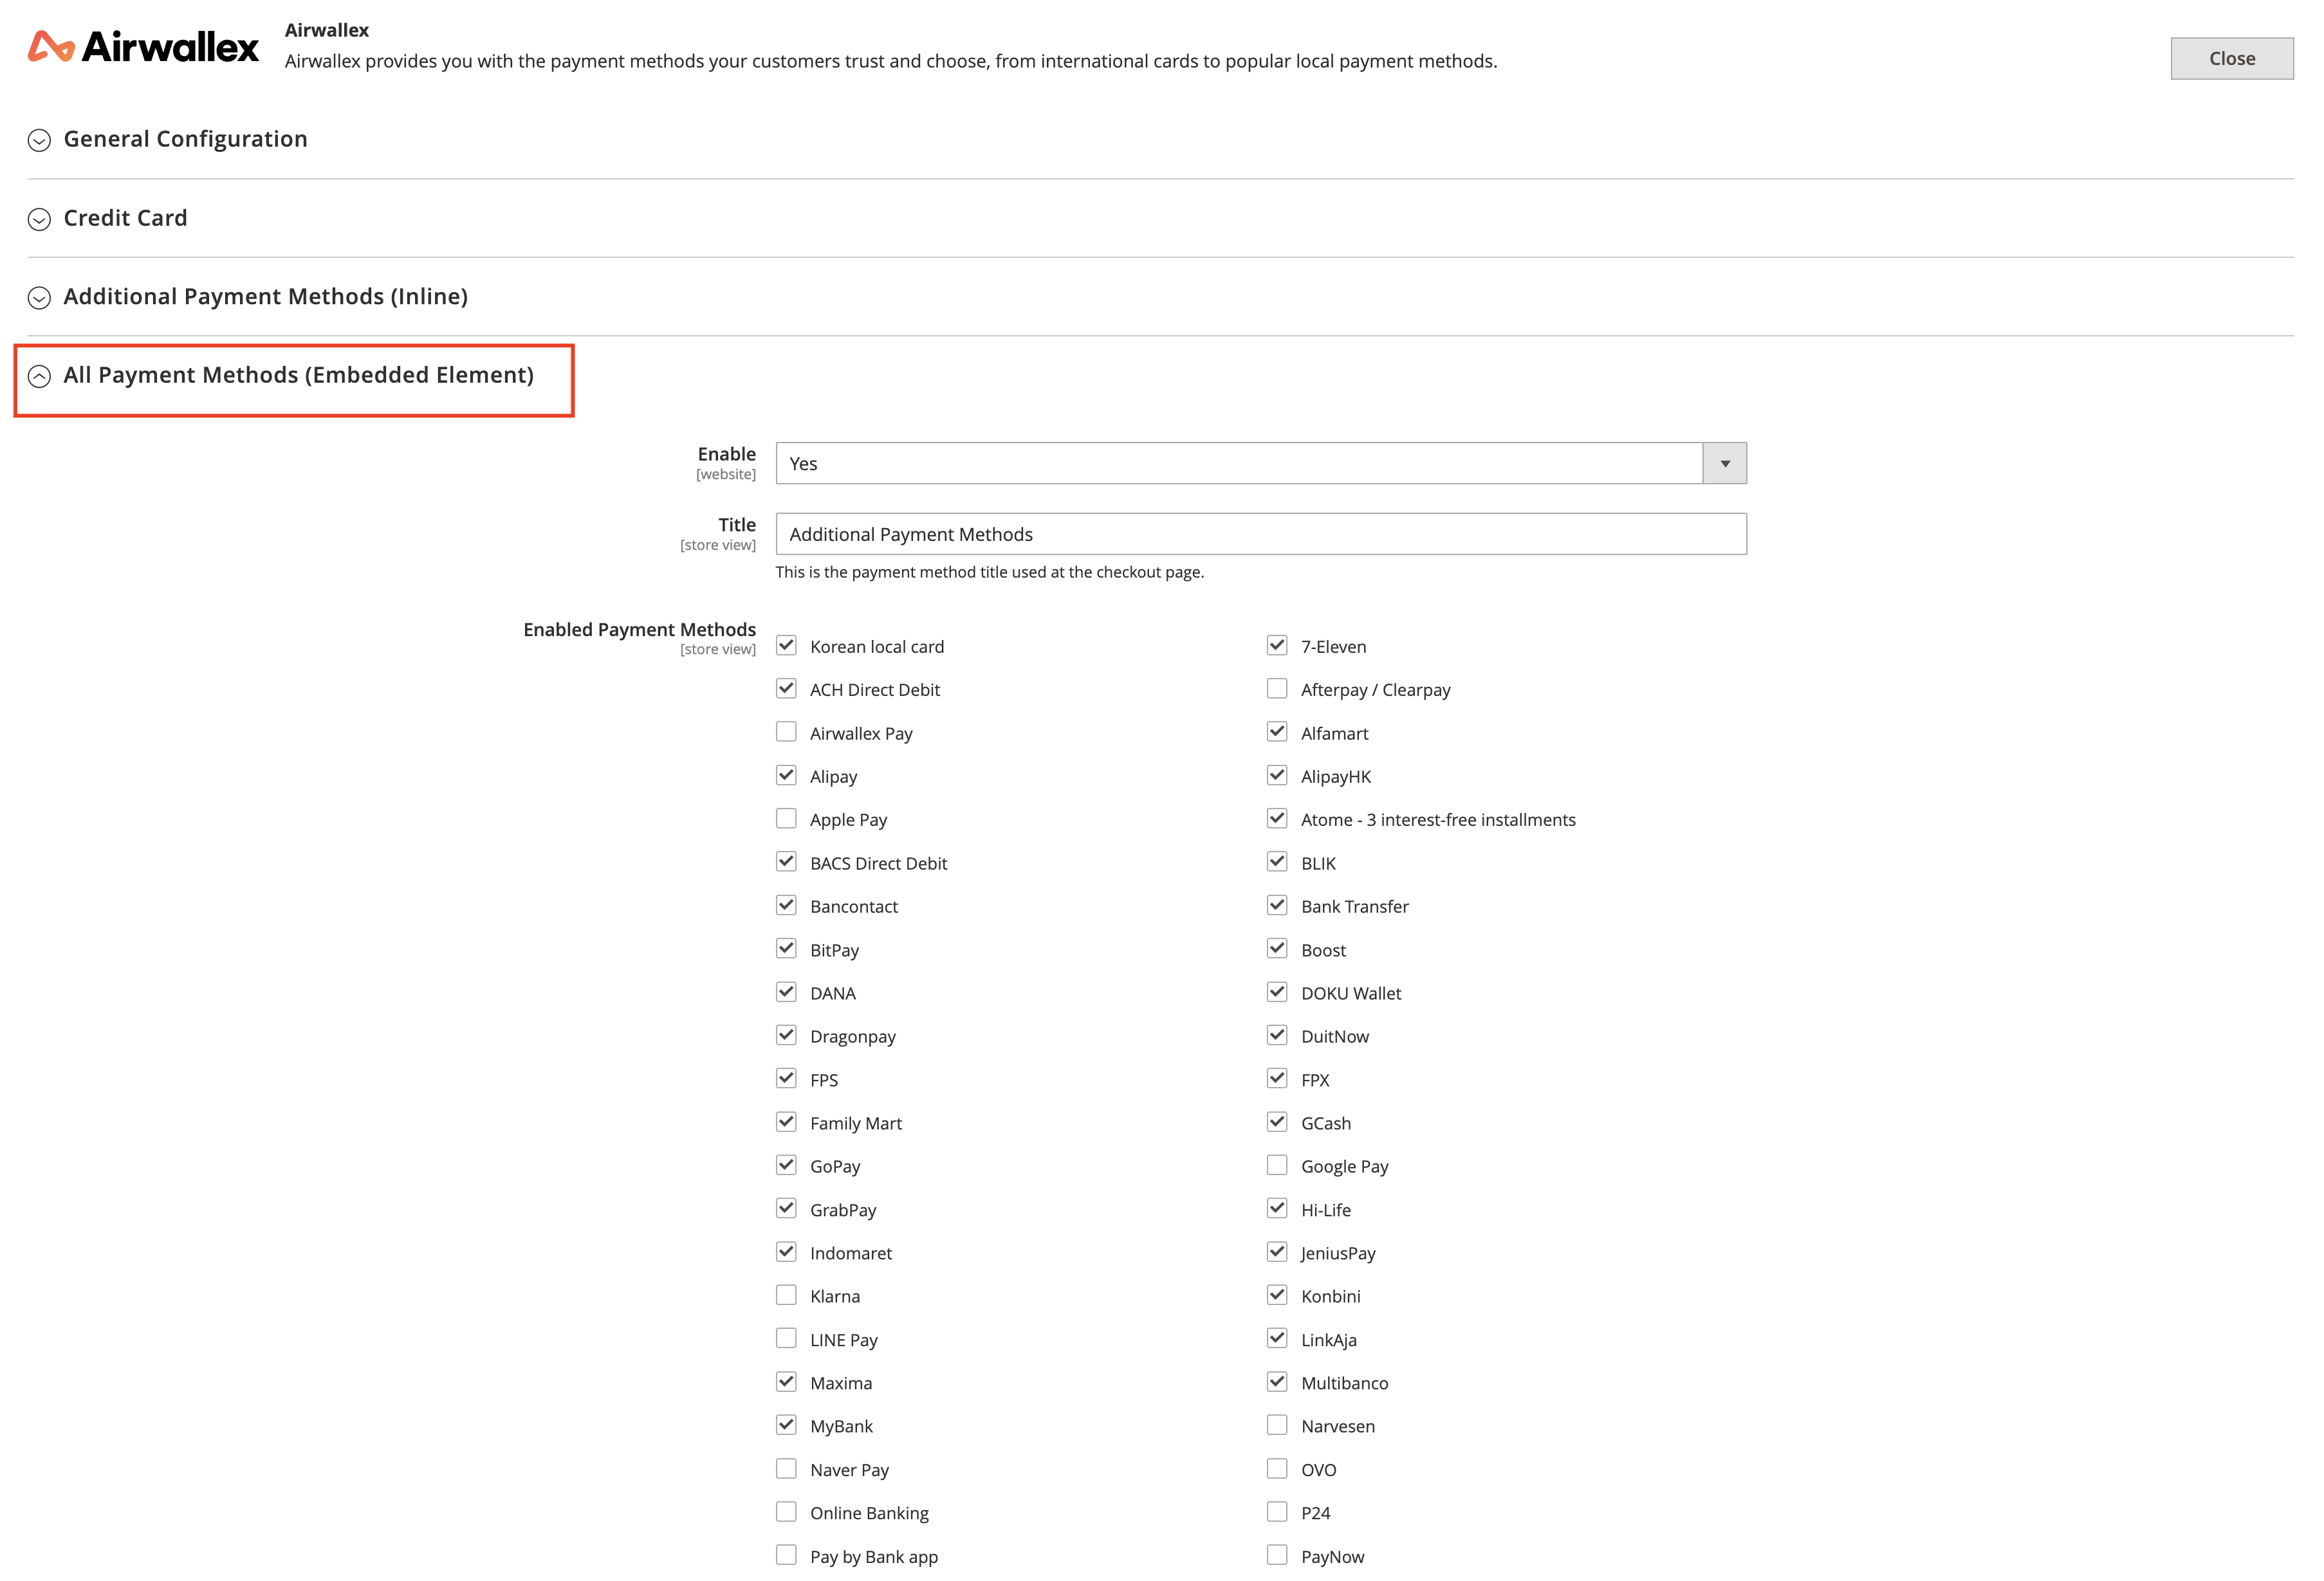The image size is (2324, 1581).
Task: Uncheck the Multibanco checkbox
Action: [x=1277, y=1382]
